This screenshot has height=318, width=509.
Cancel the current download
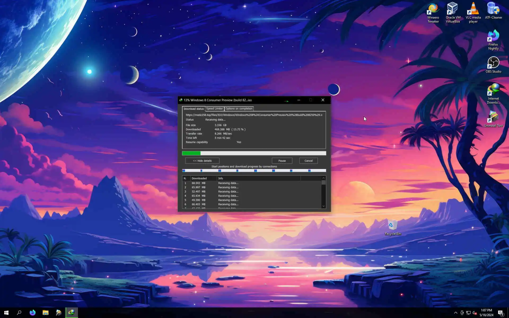pos(308,161)
